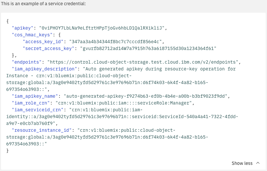This screenshot has height=171, width=267.
Task: Click the "iam_apikey_name" key name
Action: click(35, 96)
